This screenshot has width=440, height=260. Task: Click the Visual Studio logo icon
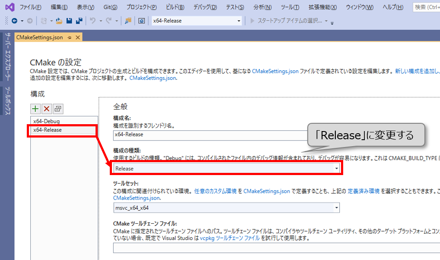pyautogui.click(x=10, y=7)
